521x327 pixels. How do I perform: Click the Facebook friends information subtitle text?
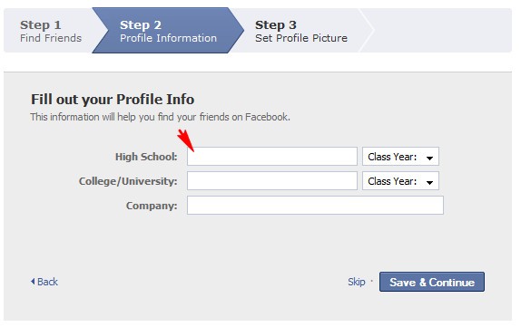(160, 117)
